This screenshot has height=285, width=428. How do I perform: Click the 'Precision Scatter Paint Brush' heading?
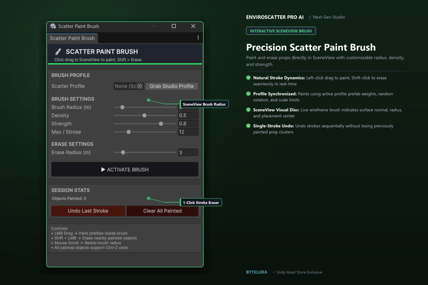311,47
